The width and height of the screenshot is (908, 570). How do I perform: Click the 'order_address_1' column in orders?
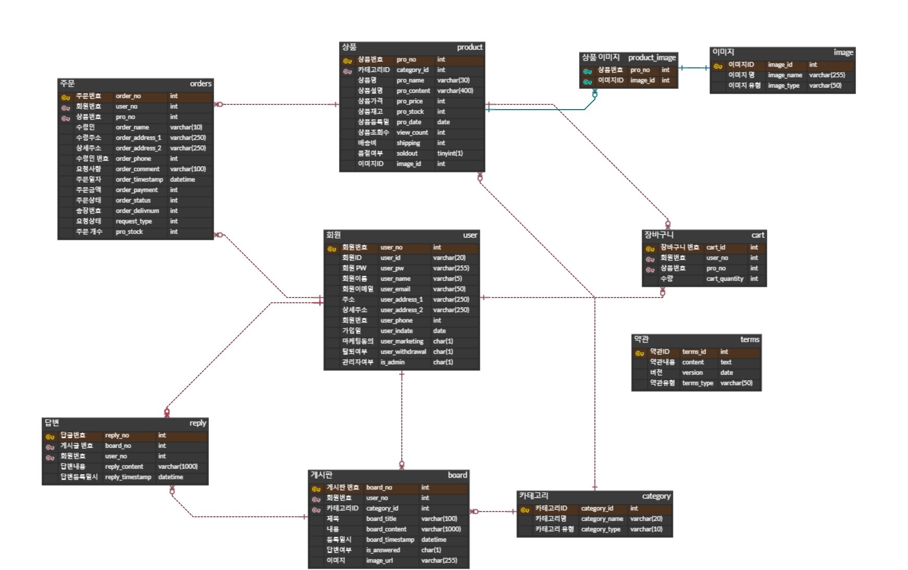coord(138,138)
